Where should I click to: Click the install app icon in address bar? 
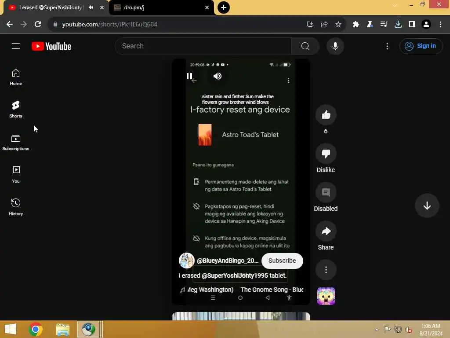[x=310, y=25]
